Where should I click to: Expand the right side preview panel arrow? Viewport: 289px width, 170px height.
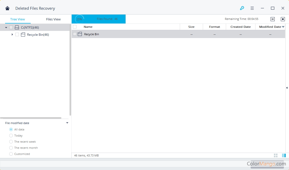pyautogui.click(x=287, y=88)
